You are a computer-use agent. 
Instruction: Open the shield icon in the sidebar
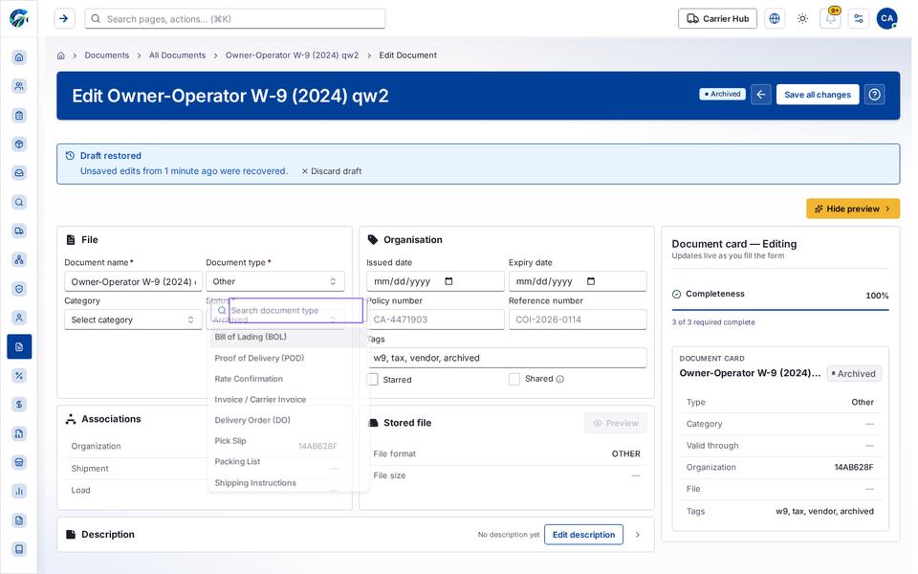[x=19, y=289]
